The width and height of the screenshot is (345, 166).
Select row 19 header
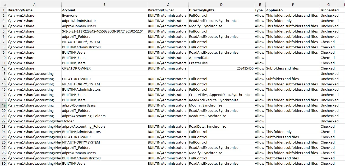[x=3, y=105]
